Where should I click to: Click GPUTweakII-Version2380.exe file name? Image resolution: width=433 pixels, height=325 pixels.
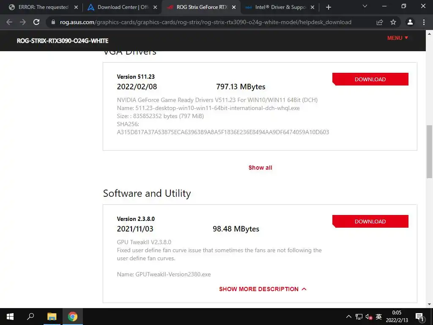click(x=173, y=274)
